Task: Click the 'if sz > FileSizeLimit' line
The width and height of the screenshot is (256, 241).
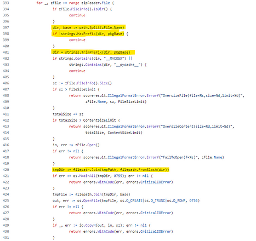Action: tap(76, 89)
